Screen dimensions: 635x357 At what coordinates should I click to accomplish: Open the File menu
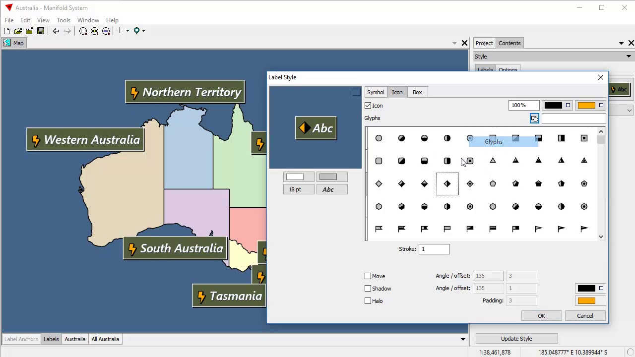tap(9, 20)
